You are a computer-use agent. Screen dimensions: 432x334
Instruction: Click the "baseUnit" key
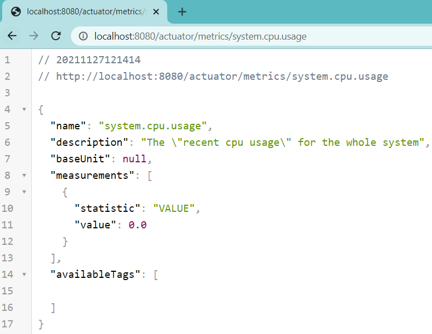[x=80, y=159]
